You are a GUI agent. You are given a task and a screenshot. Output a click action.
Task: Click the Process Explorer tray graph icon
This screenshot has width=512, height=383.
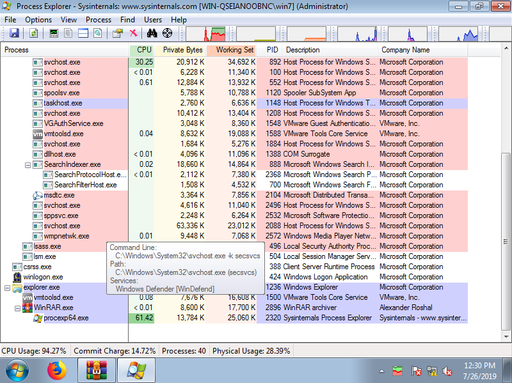pyautogui.click(x=397, y=371)
